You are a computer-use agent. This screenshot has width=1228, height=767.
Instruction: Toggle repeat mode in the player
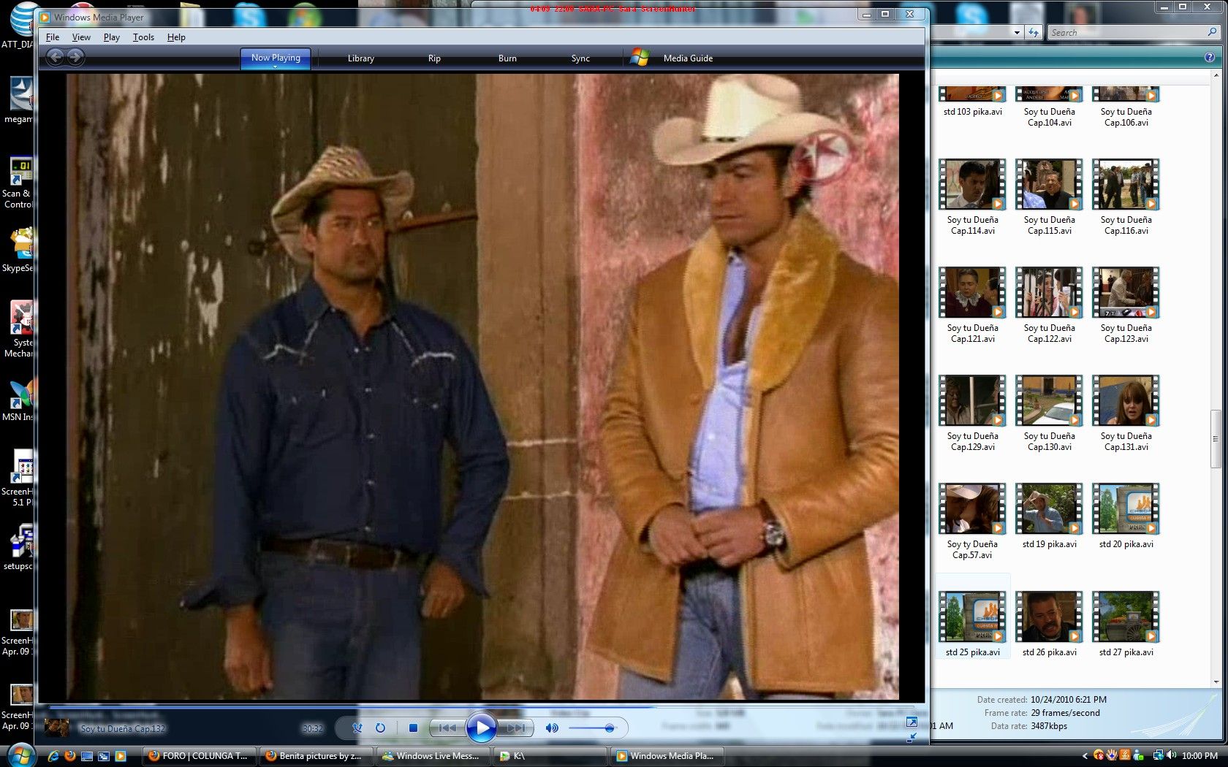tap(380, 728)
